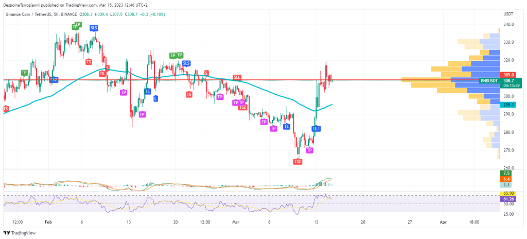Click the red TS marker at chart's left edge
Image resolution: width=527 pixels, height=239 pixels.
tap(6, 108)
